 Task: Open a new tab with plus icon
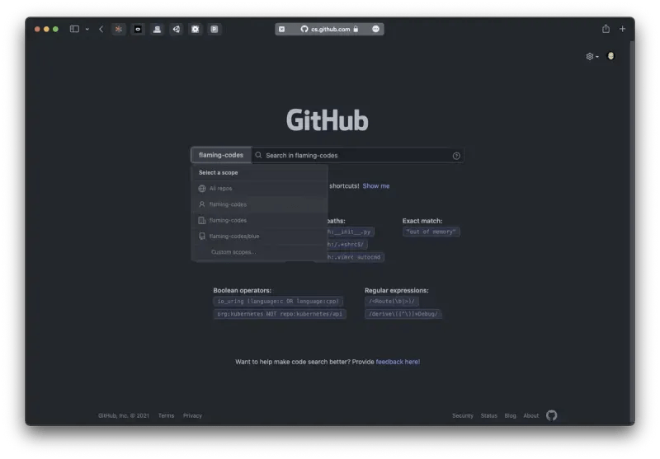coord(622,29)
